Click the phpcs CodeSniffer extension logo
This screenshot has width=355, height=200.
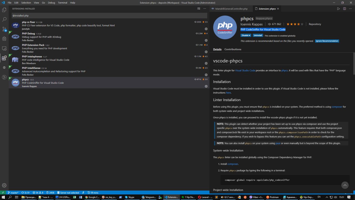tap(225, 27)
